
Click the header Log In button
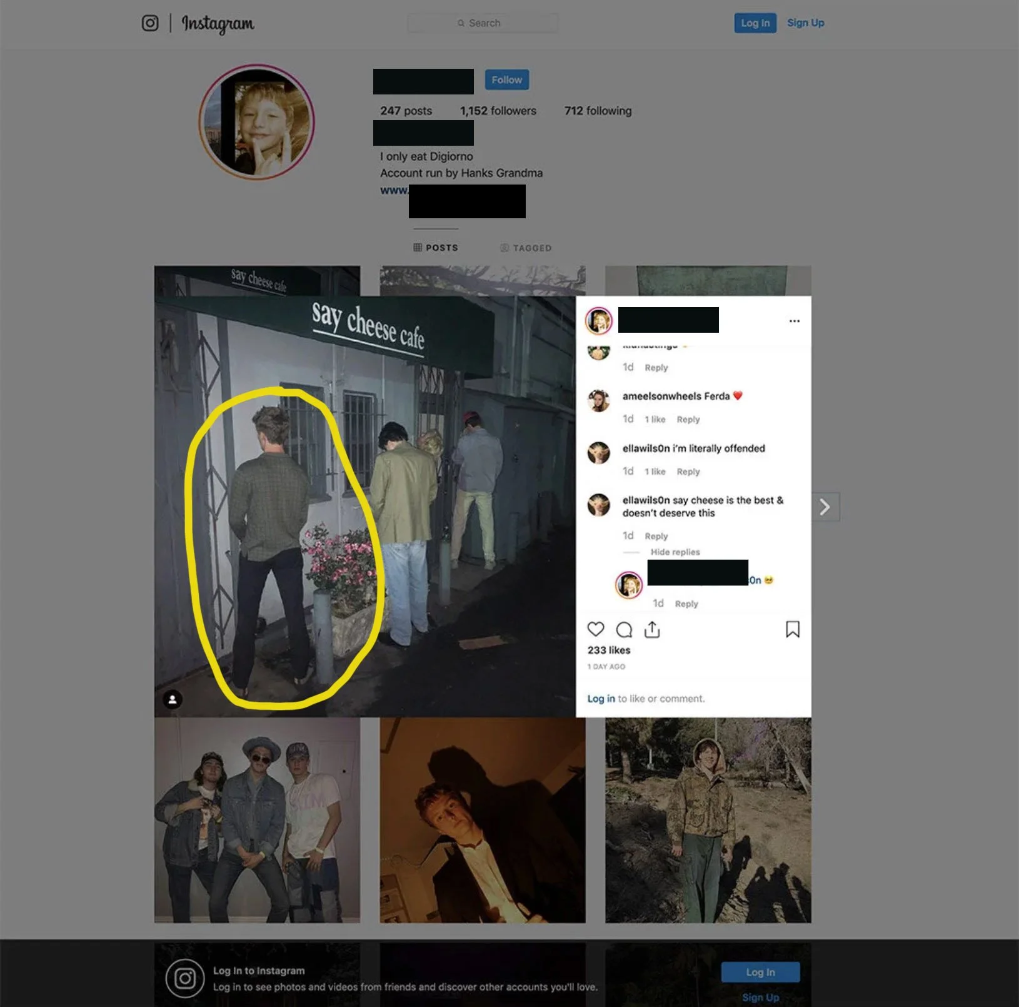coord(755,23)
